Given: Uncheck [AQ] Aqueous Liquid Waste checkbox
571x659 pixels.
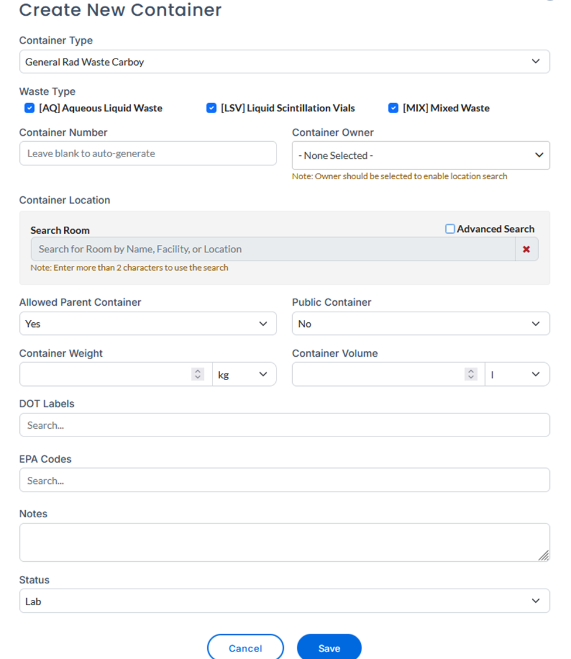Looking at the screenshot, I should pos(29,108).
